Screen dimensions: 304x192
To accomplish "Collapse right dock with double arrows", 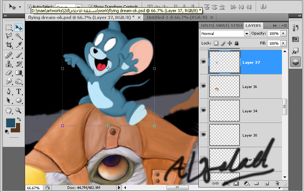I will click(x=299, y=16).
